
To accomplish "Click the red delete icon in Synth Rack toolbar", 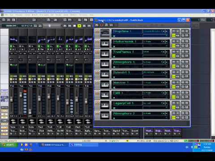I will pos(102,25).
